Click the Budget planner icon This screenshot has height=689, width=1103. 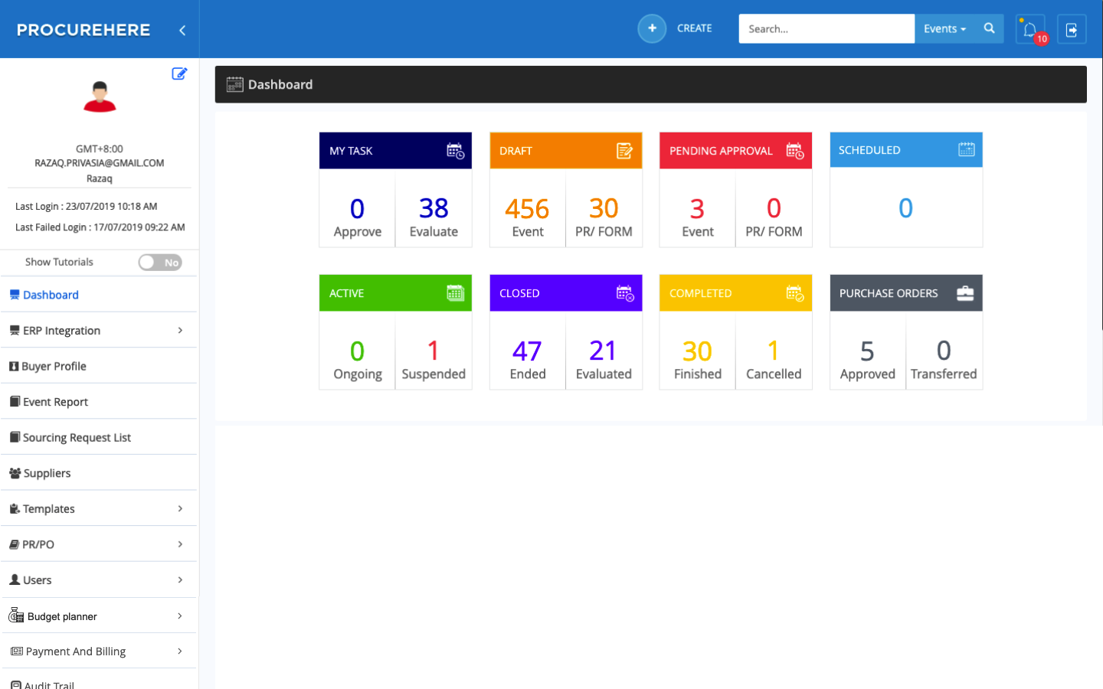click(x=16, y=615)
